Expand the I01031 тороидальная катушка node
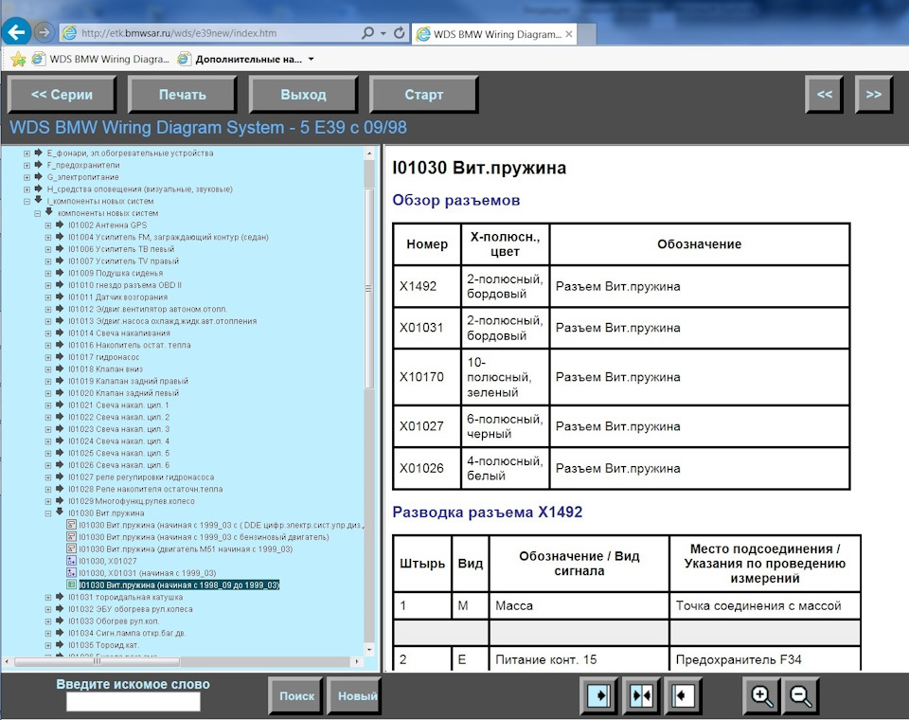Screen dimensions: 909x720 click(x=48, y=598)
